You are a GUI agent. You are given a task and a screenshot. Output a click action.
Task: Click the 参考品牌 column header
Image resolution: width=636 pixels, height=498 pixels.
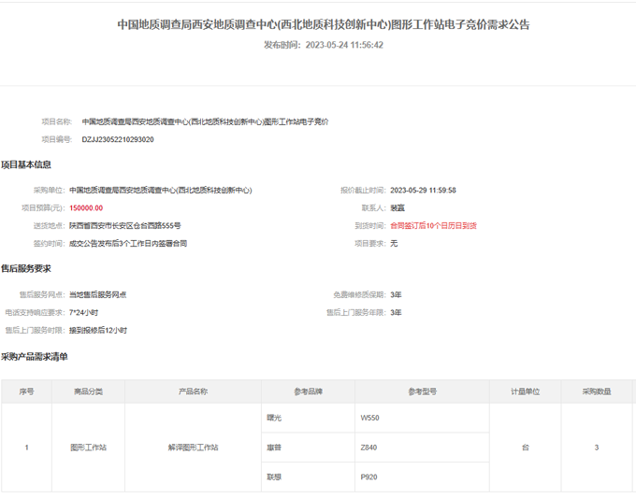pyautogui.click(x=307, y=392)
